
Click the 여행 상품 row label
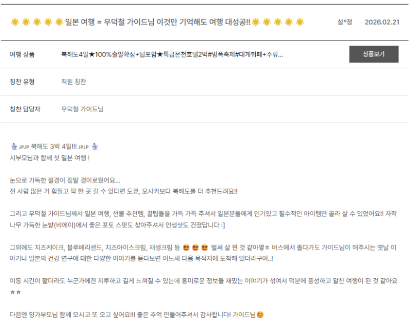tap(22, 54)
